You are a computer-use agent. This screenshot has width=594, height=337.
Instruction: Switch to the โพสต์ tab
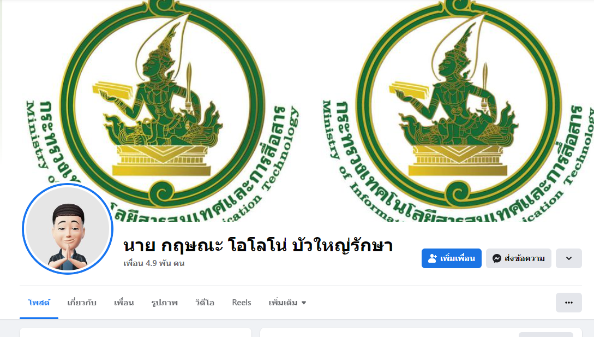click(39, 303)
